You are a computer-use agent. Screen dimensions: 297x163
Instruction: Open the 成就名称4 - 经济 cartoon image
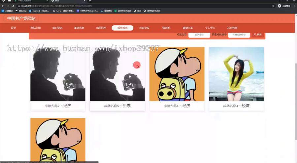pos(177,74)
